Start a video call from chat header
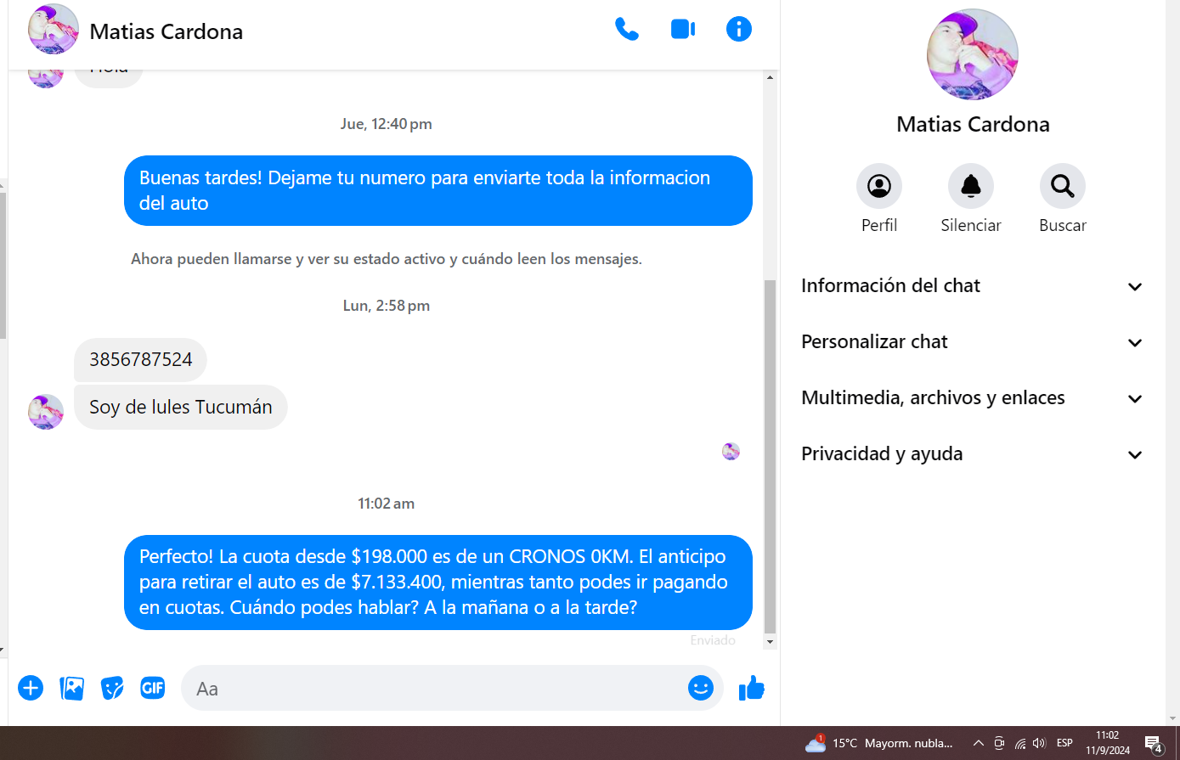This screenshot has height=760, width=1180. 683,30
